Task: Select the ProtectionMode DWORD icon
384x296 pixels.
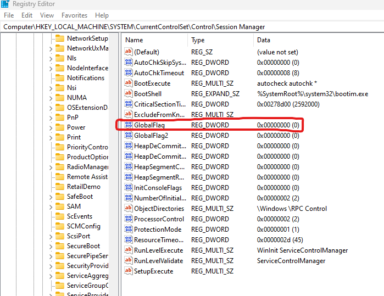Action: click(x=129, y=229)
